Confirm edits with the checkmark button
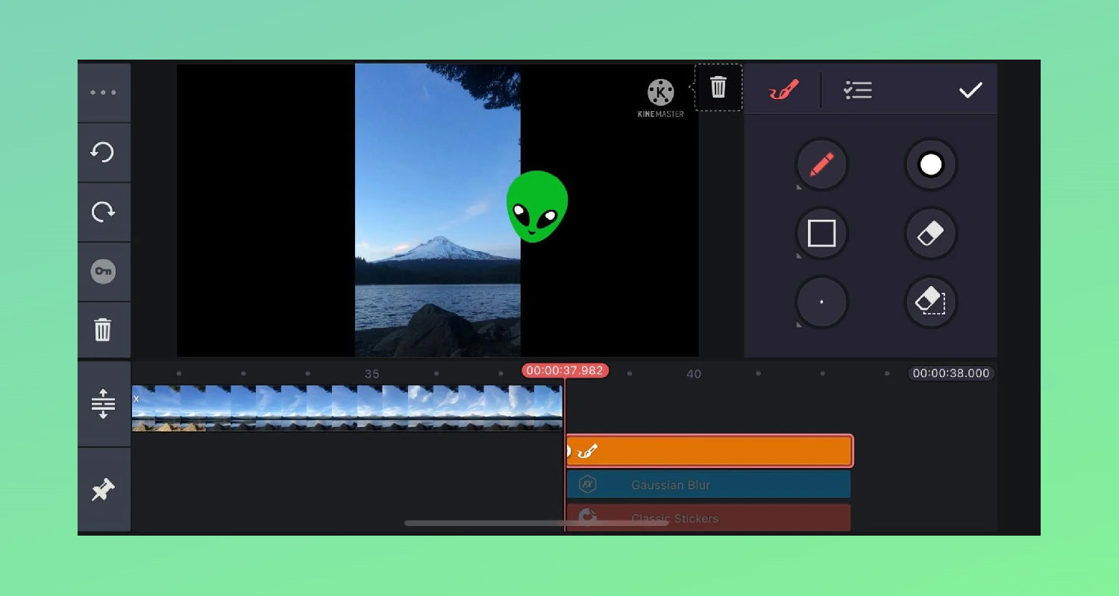Viewport: 1119px width, 596px height. point(971,90)
